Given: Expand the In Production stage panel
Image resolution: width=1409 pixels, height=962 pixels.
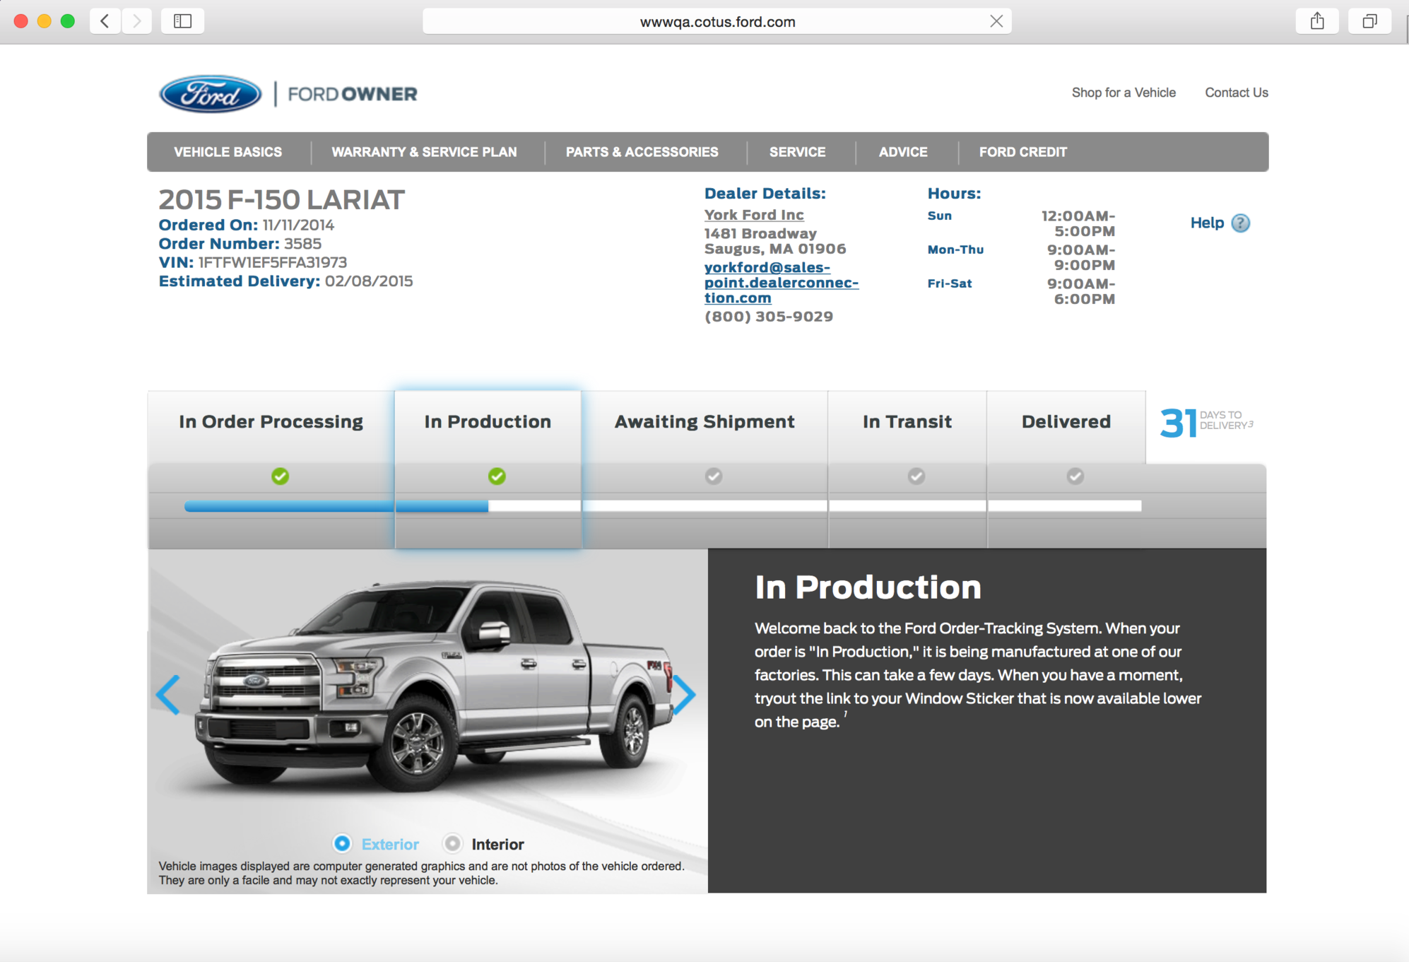Looking at the screenshot, I should (x=488, y=421).
